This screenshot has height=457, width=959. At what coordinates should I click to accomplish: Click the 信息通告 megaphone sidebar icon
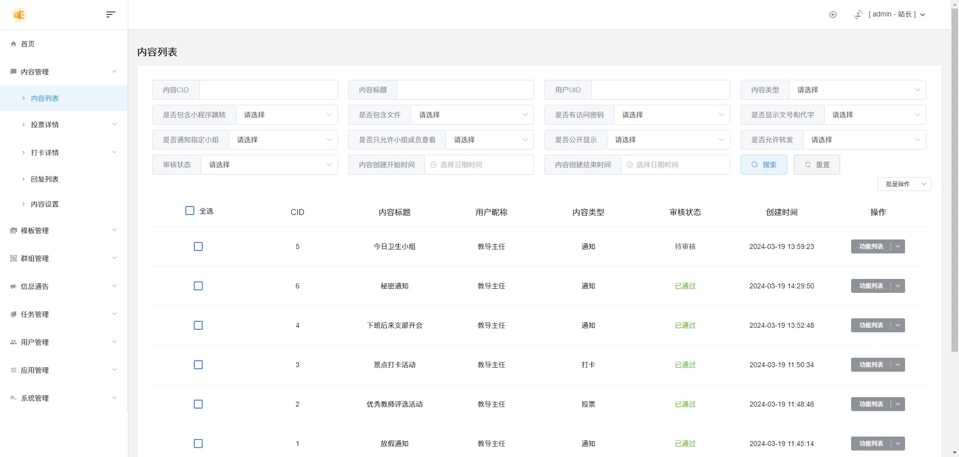(x=13, y=286)
